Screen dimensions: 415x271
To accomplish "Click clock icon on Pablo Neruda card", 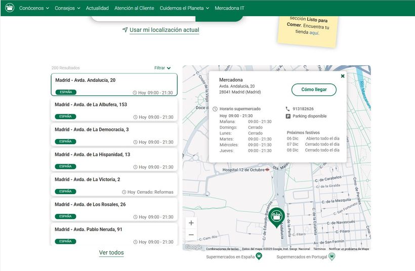I will coord(135,242).
